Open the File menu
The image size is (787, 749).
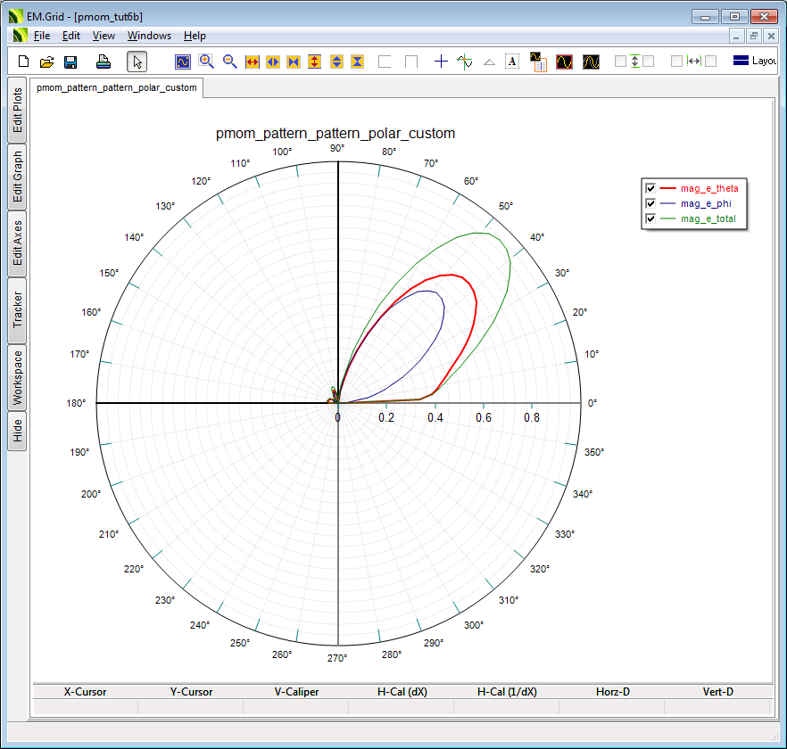point(42,36)
